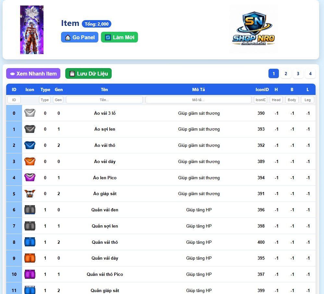Click the name Áo giáp sắt

[x=105, y=194]
